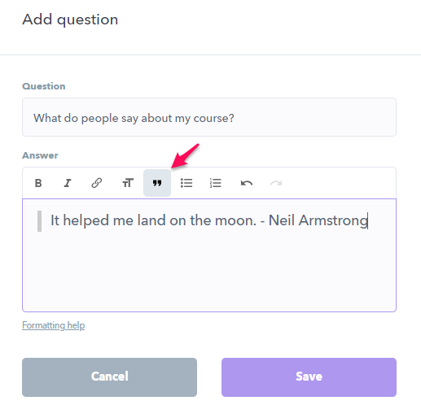The width and height of the screenshot is (421, 418).
Task: Save the new question
Action: click(x=309, y=377)
